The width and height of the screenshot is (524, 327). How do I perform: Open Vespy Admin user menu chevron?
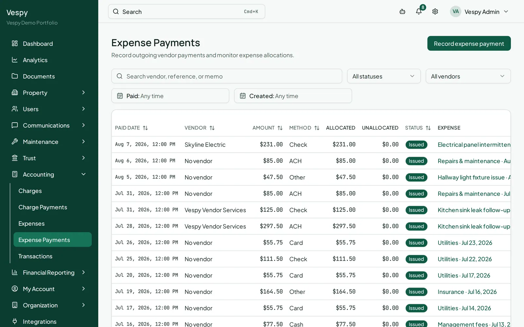[506, 12]
